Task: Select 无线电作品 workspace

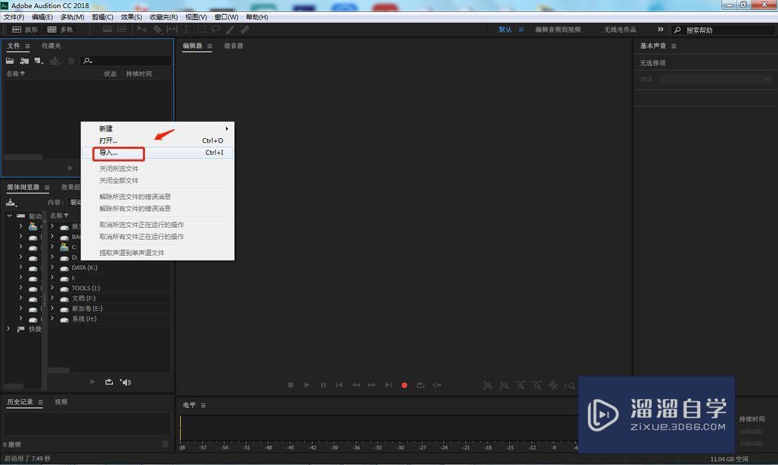Action: click(620, 30)
